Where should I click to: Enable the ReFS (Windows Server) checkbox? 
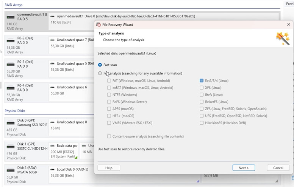[x=109, y=102]
